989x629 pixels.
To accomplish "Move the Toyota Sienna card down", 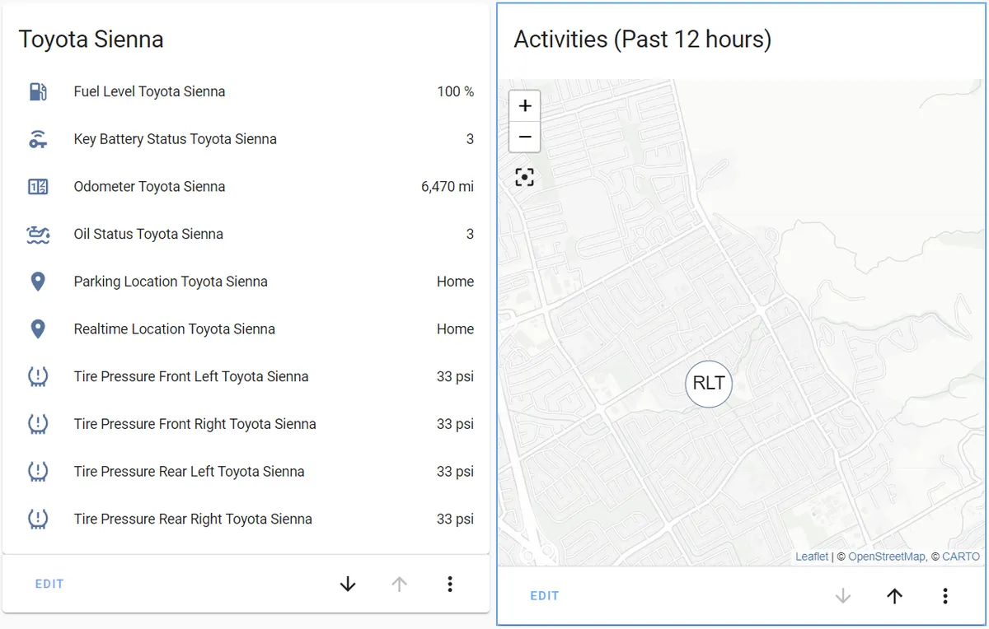I will (x=348, y=585).
